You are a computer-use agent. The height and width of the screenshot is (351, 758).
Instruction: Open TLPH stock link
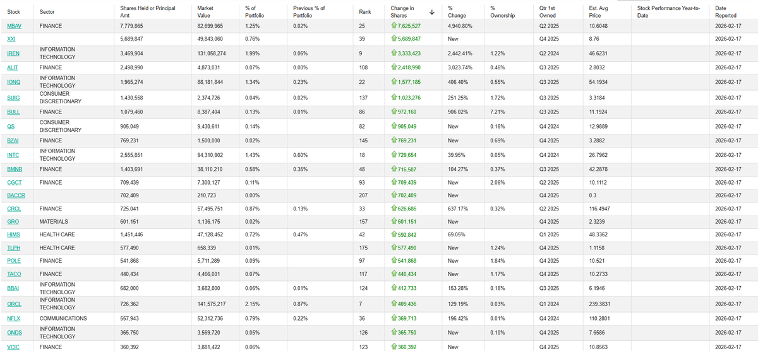14,248
